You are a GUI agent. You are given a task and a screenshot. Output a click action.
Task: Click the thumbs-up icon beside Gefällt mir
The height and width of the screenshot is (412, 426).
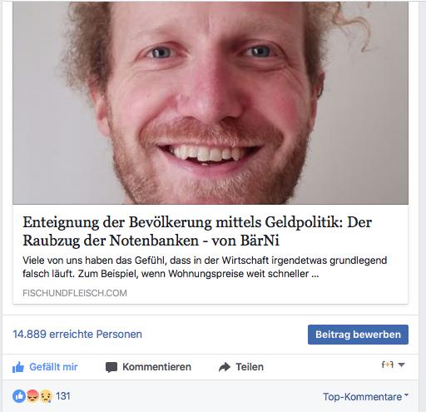point(18,367)
